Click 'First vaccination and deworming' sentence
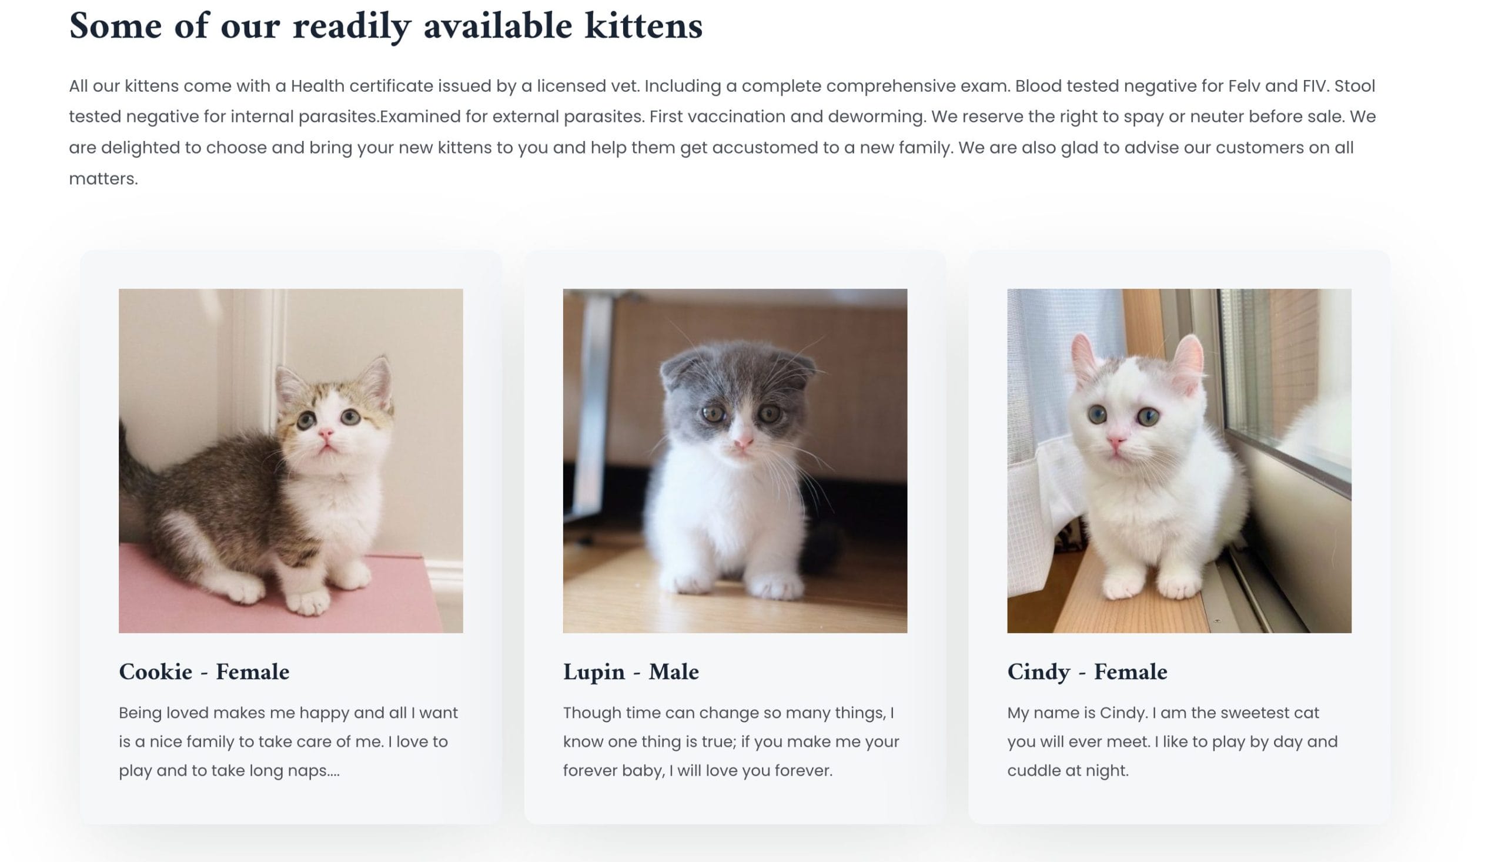The image size is (1505, 862). click(x=788, y=116)
